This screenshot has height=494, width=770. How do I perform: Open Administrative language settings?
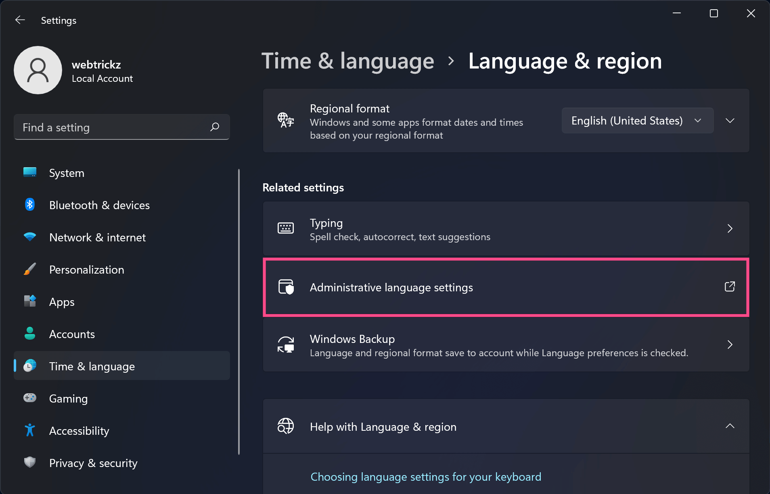[391, 287]
